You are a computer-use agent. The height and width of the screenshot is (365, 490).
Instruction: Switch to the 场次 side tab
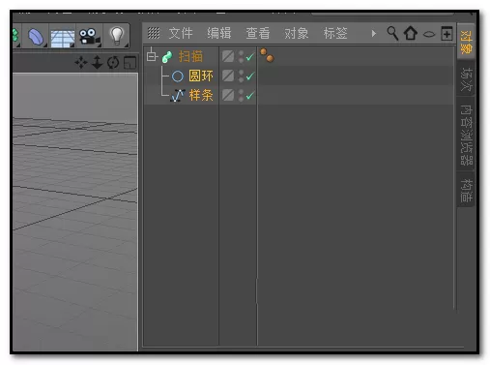coord(466,79)
